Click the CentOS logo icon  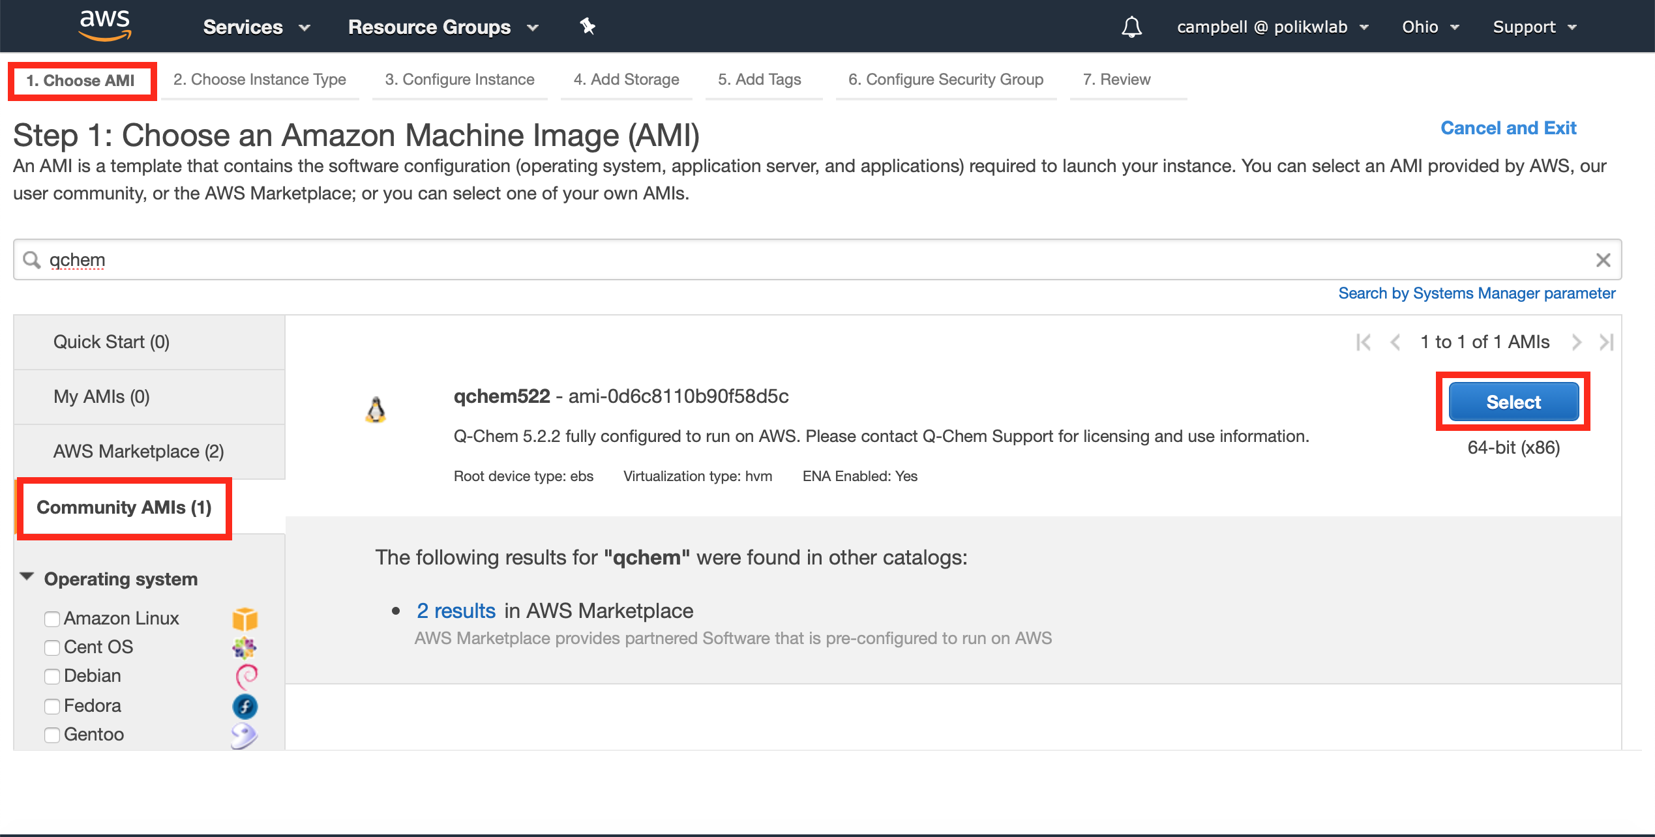tap(245, 647)
